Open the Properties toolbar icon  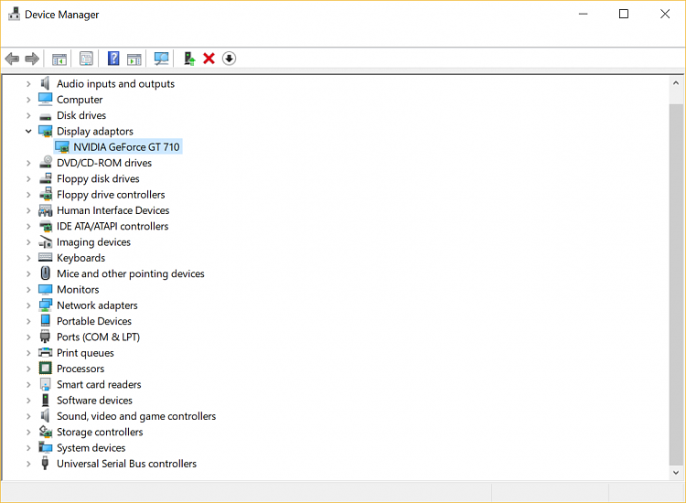[86, 59]
